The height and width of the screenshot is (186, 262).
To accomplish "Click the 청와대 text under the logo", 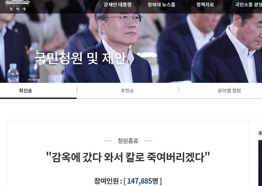I will [18, 9].
